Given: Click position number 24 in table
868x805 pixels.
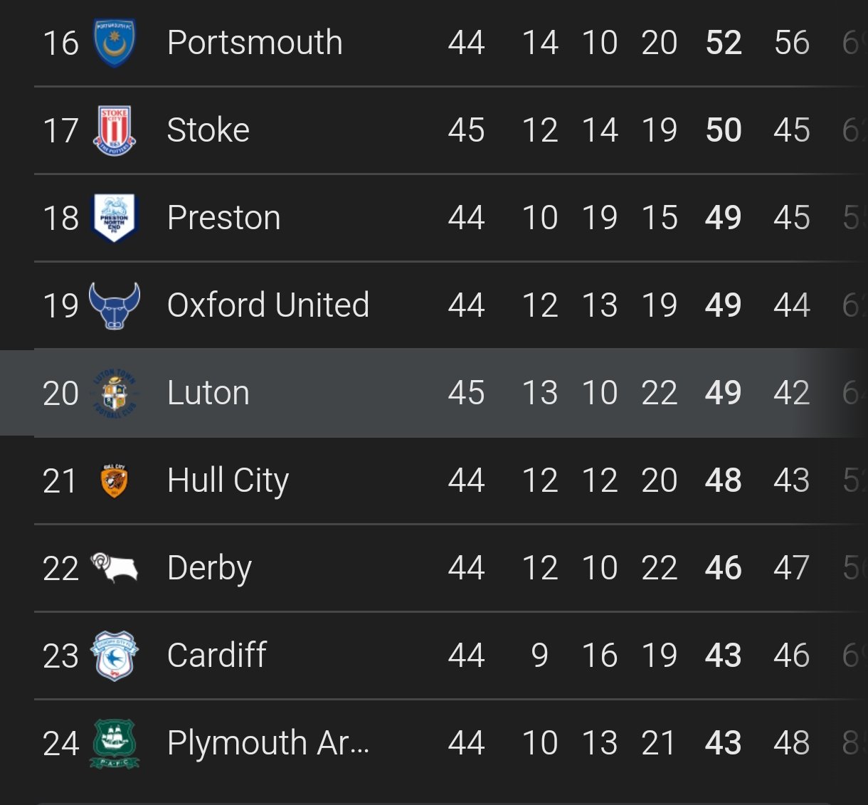Looking at the screenshot, I should click(60, 744).
